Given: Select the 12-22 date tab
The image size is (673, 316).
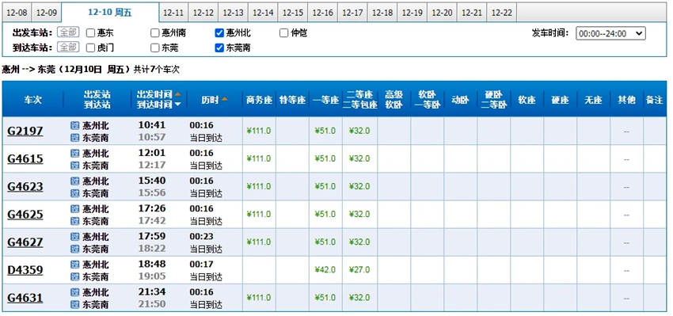Looking at the screenshot, I should (502, 13).
